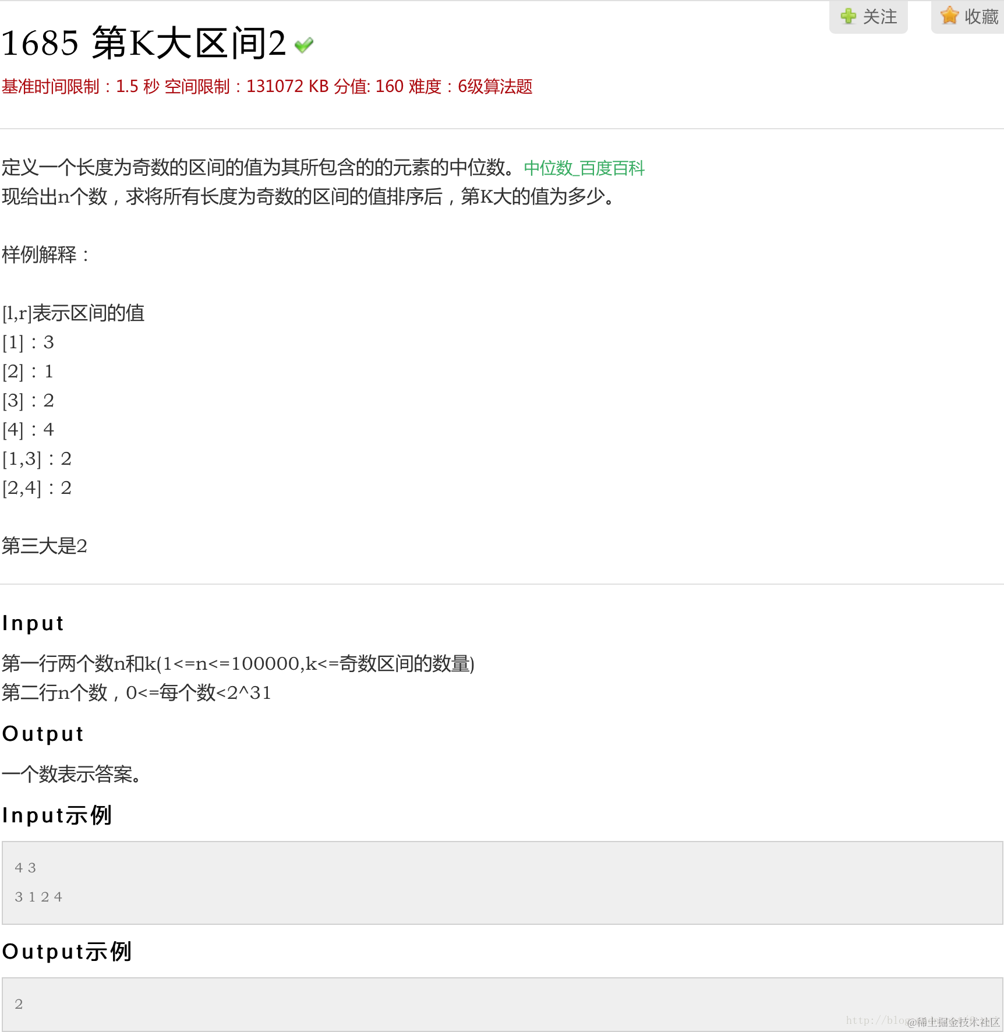Click the Output示例 heading
This screenshot has width=1004, height=1032.
click(x=67, y=952)
